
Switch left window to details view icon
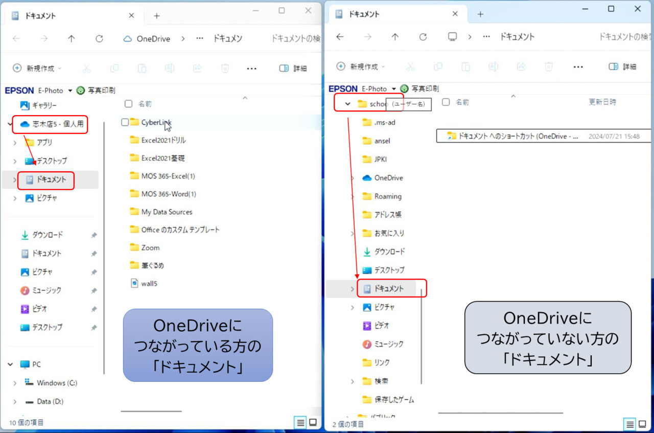300,423
